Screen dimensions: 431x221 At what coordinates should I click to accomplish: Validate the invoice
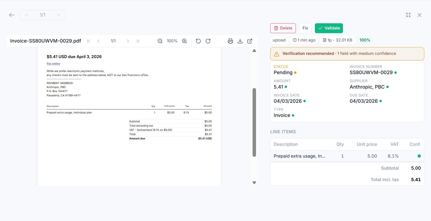coord(329,28)
